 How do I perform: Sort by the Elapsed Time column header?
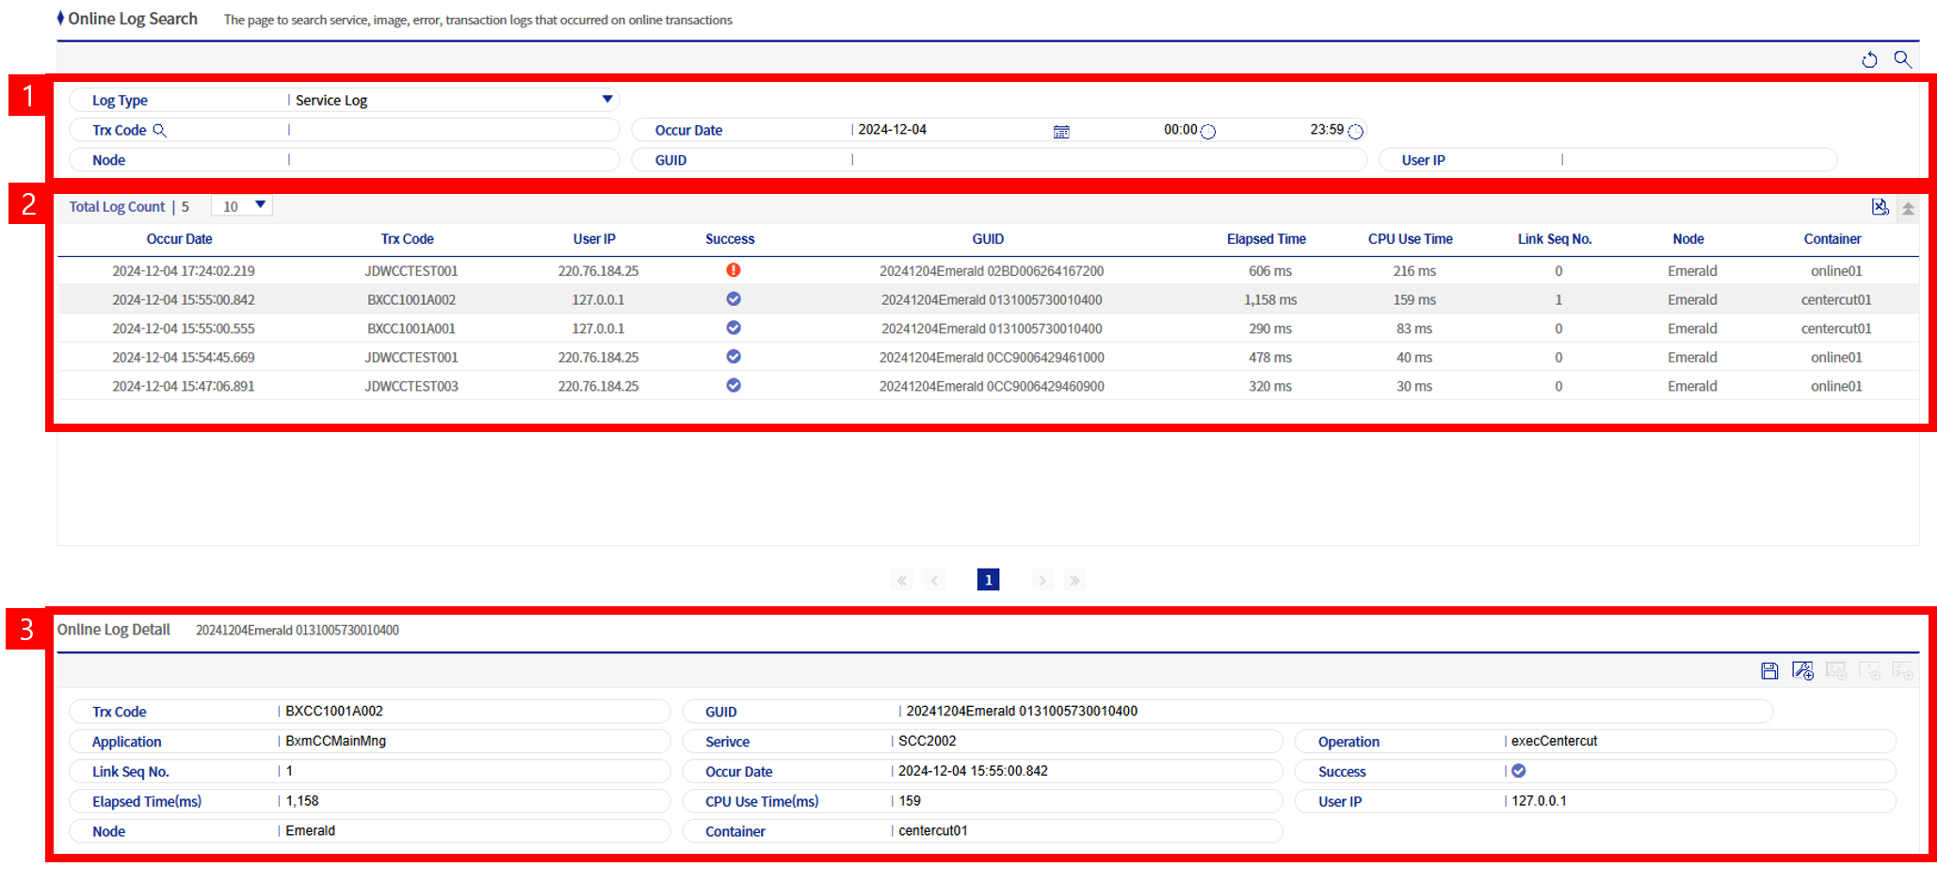[1266, 239]
